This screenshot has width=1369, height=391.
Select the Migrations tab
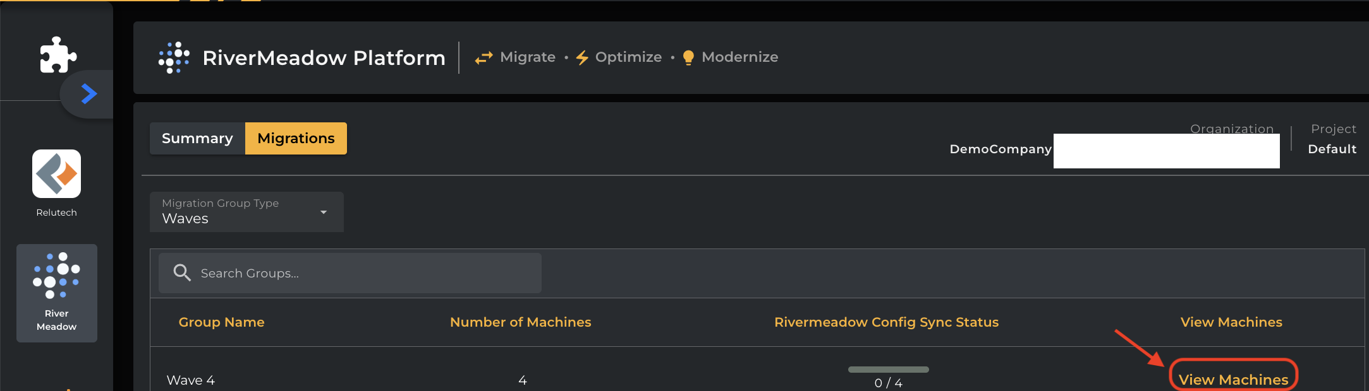(296, 138)
